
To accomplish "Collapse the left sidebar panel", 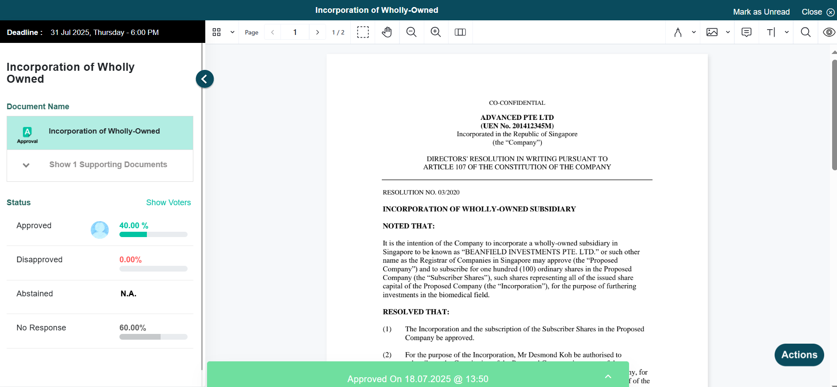I will coord(205,79).
